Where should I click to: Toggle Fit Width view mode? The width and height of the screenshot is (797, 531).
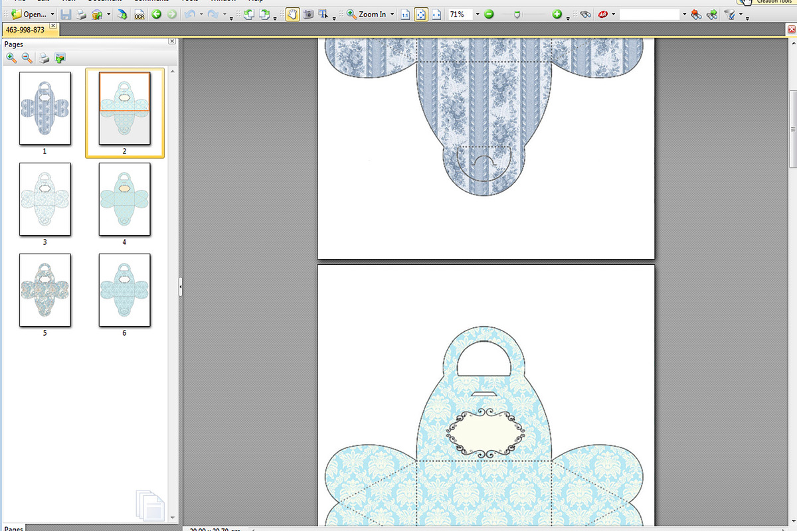436,14
